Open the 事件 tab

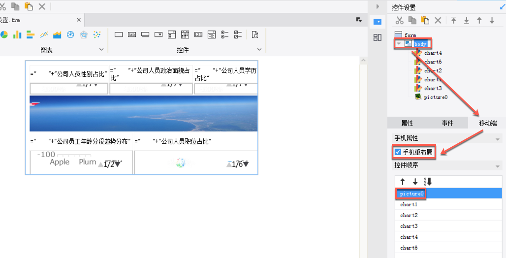447,123
